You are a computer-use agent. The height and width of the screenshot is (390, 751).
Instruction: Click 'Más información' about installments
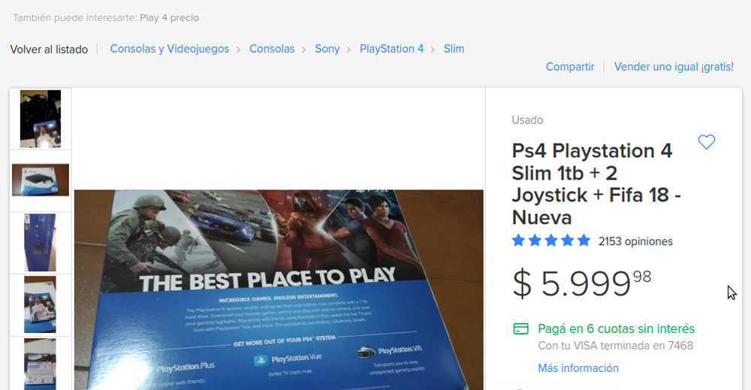tap(578, 368)
